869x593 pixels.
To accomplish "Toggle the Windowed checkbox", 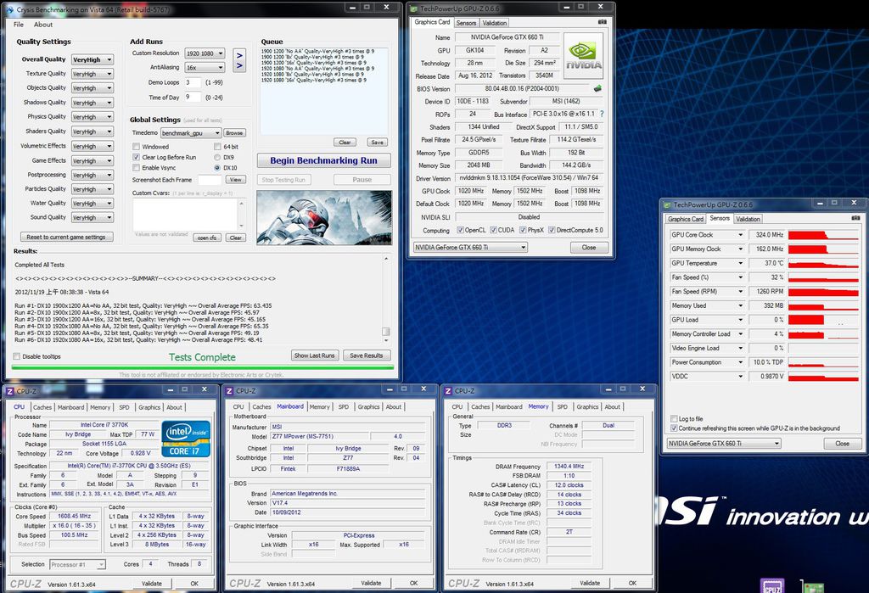I will click(x=136, y=147).
